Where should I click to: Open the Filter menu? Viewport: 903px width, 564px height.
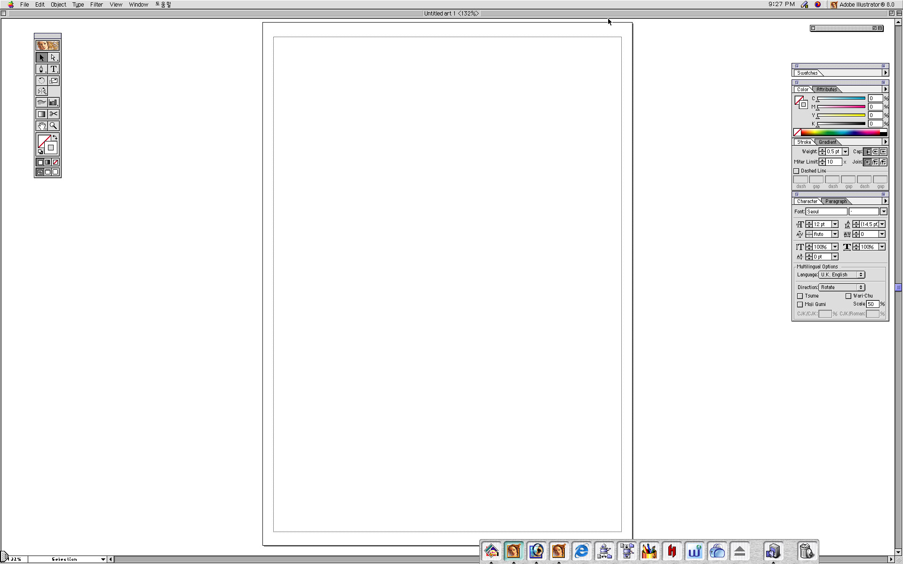coord(96,5)
